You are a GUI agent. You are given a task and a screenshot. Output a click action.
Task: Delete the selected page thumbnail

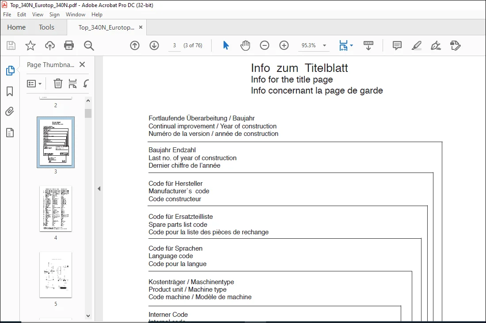58,83
